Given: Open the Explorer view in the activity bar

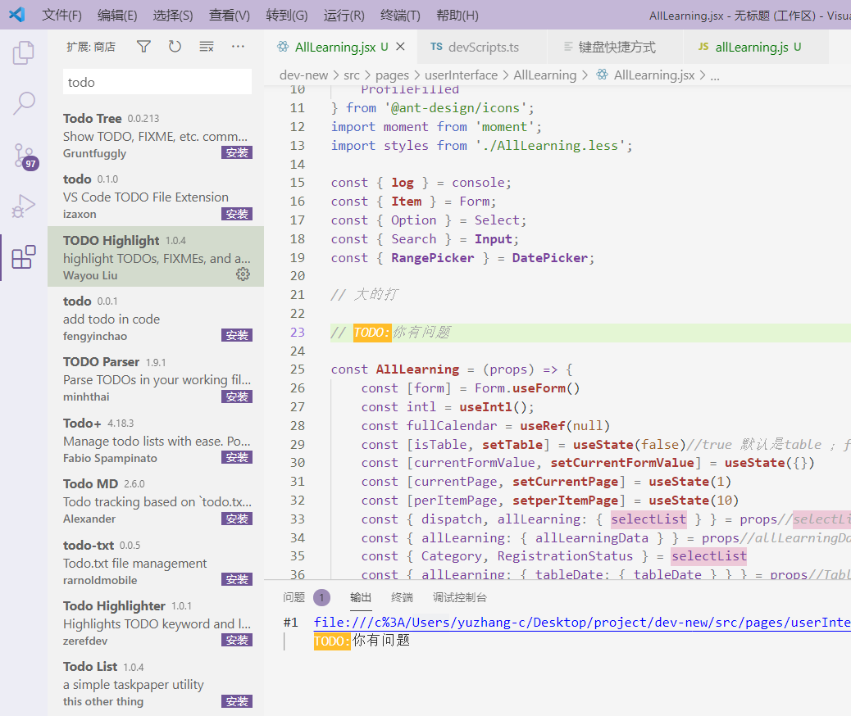Looking at the screenshot, I should click(x=23, y=52).
